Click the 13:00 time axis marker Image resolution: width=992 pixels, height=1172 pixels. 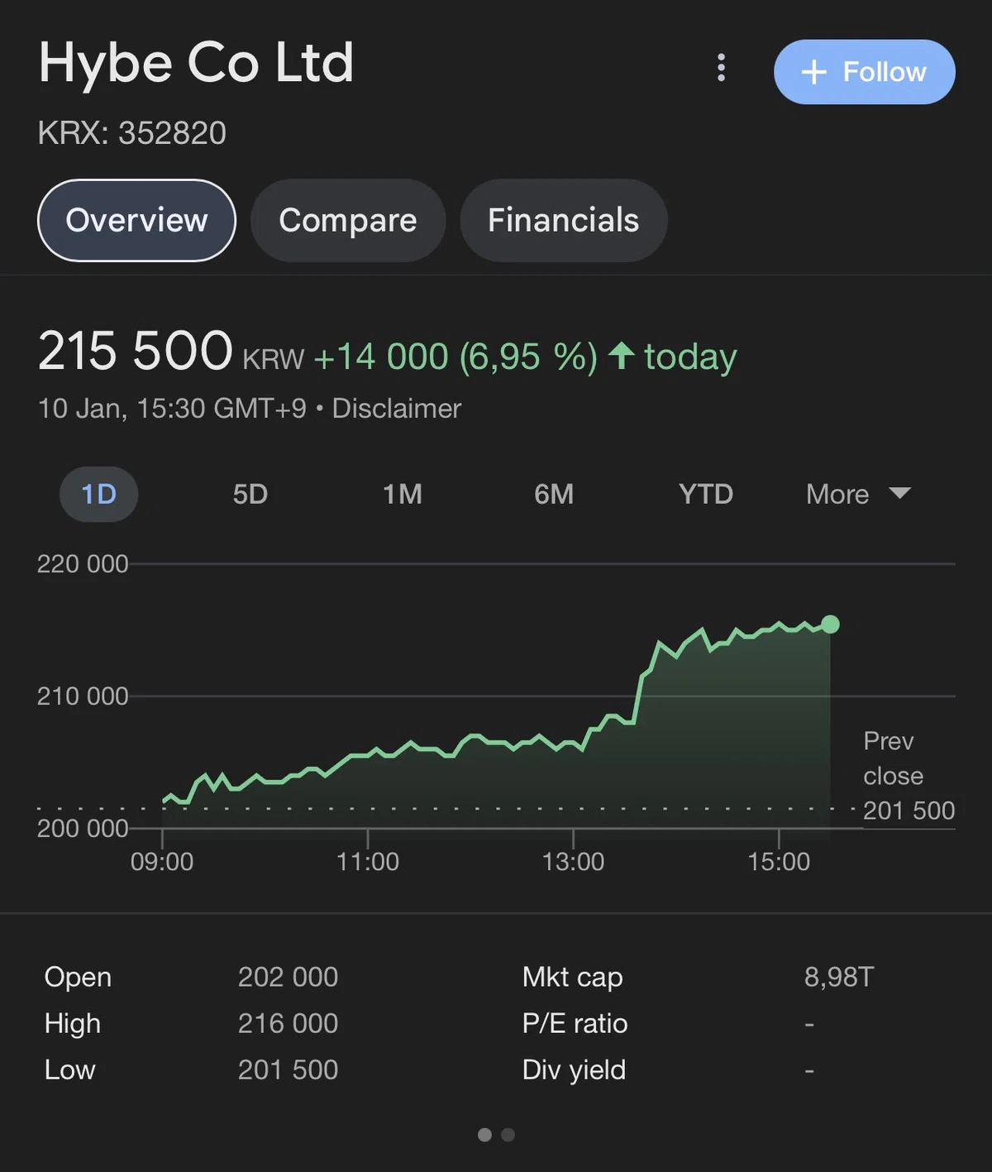573,862
